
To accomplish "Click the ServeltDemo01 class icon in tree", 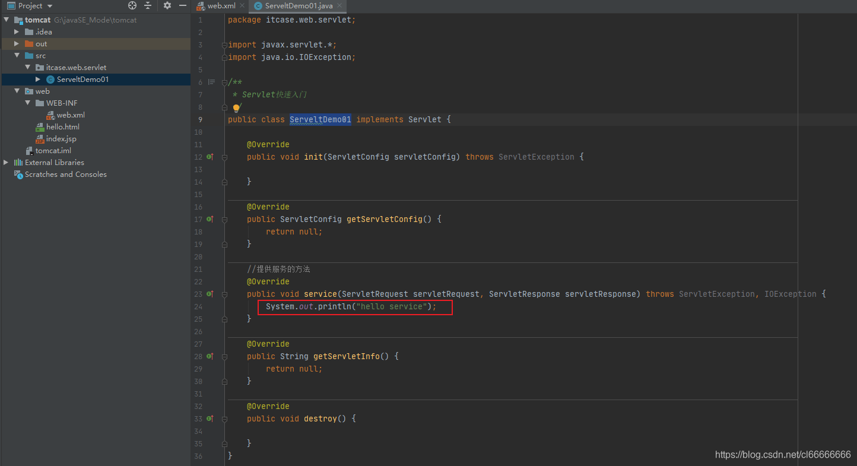I will pos(50,80).
